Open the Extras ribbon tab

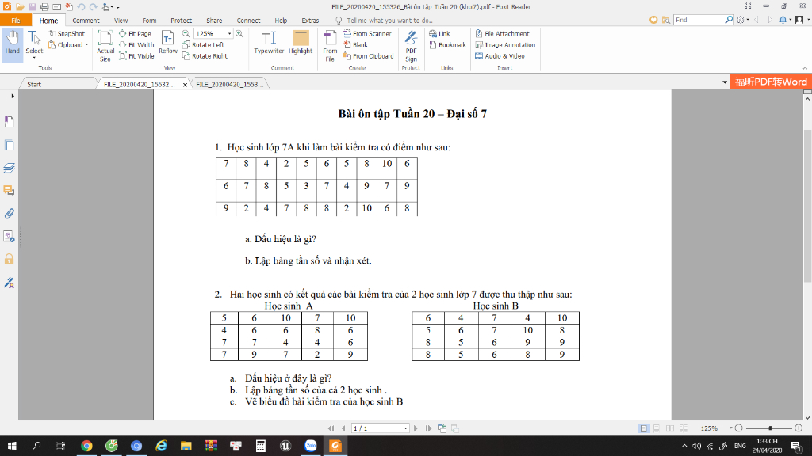(310, 21)
